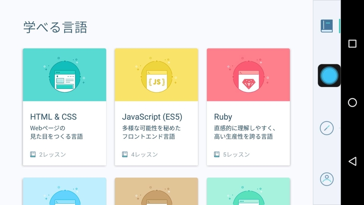Tap Android home circle button
The height and width of the screenshot is (205, 364).
352,102
